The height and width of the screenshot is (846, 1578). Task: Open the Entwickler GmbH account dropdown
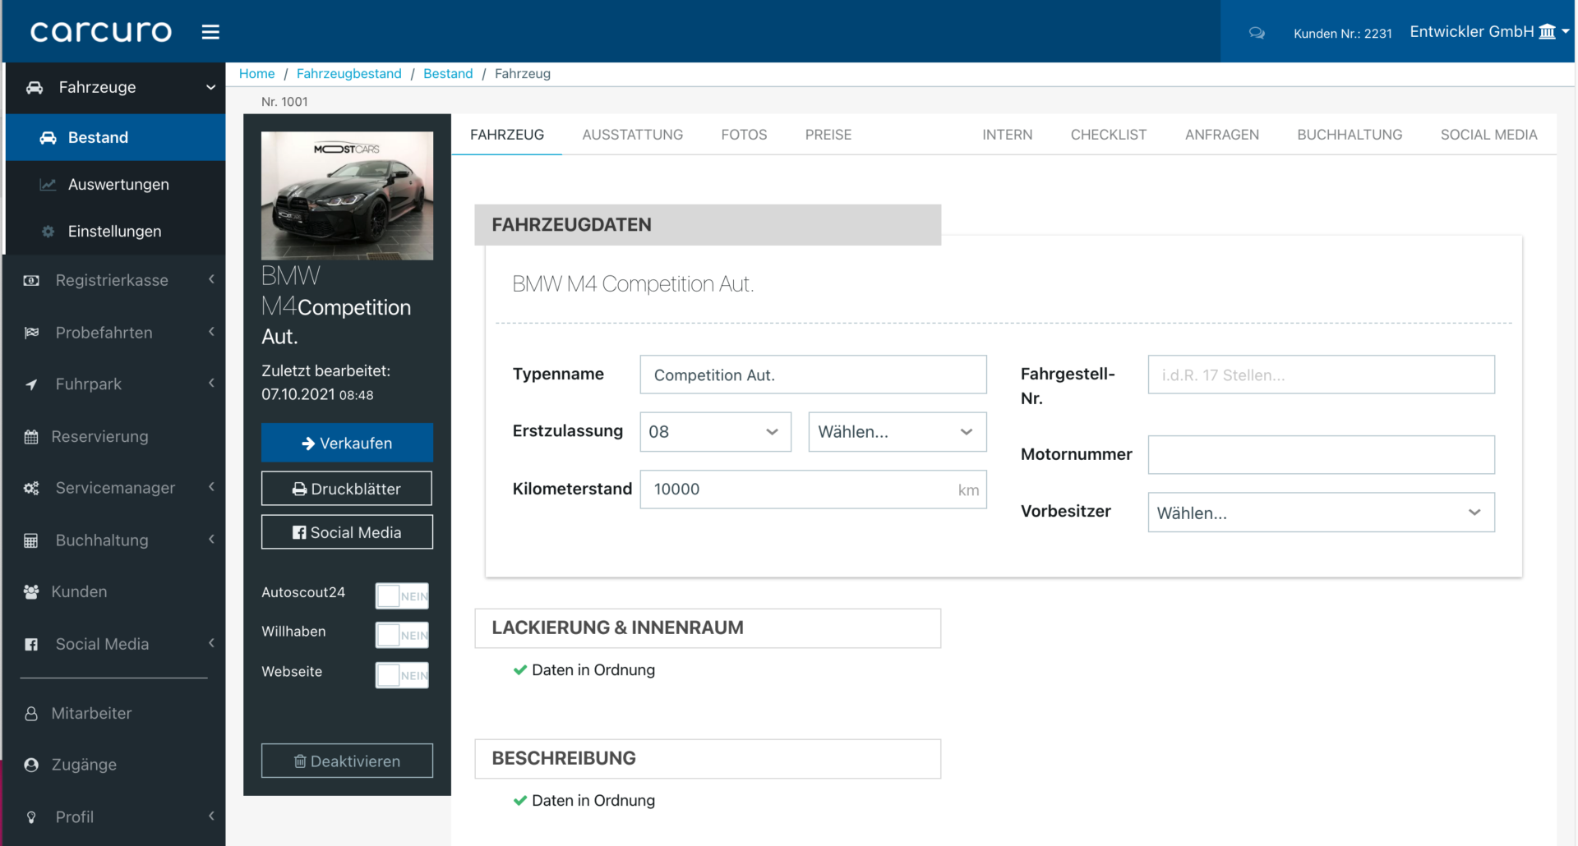[x=1489, y=32]
